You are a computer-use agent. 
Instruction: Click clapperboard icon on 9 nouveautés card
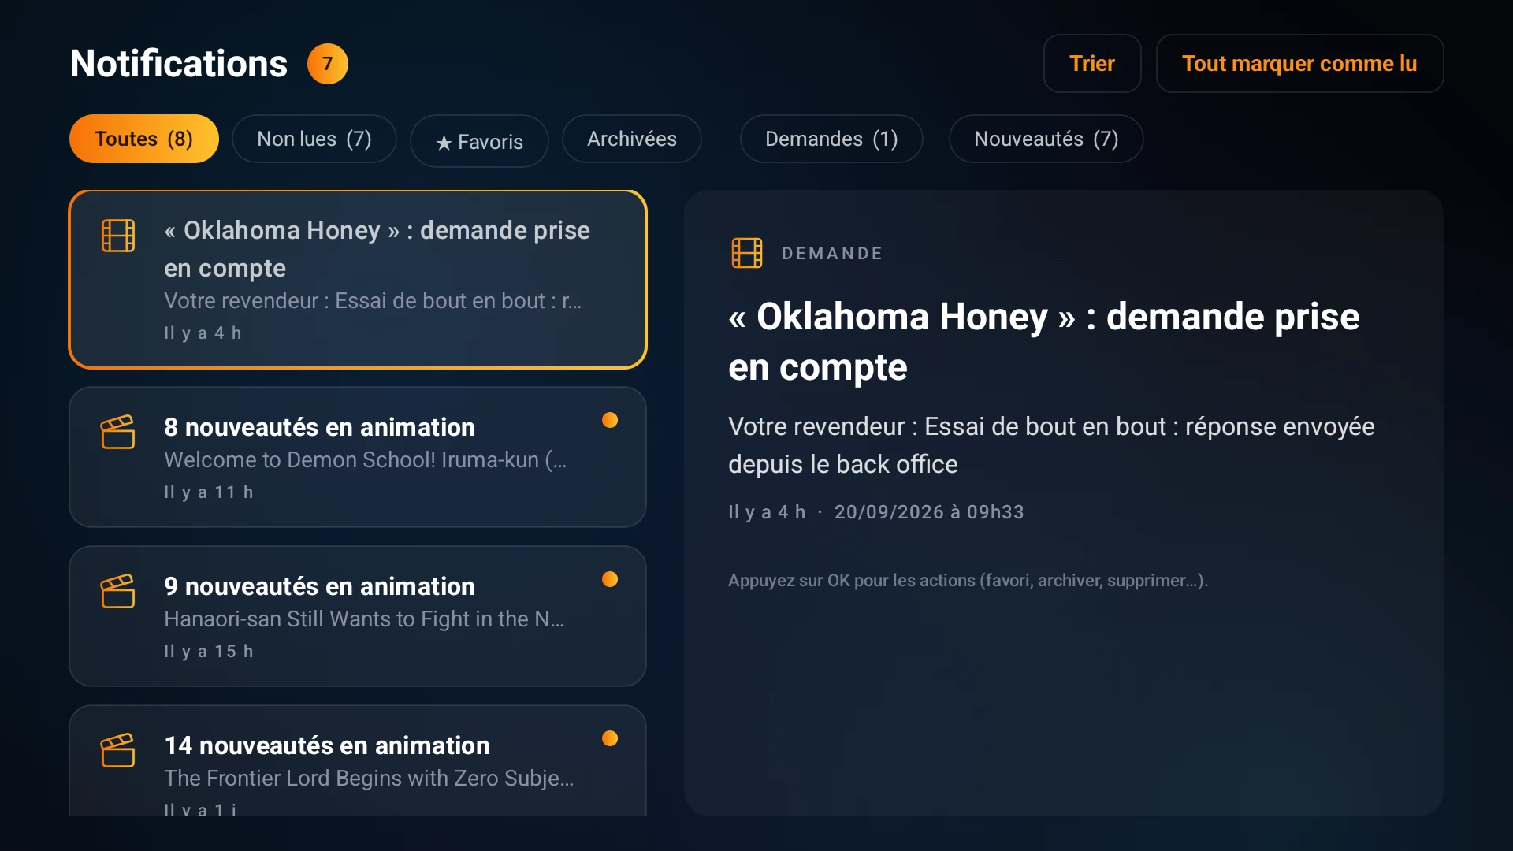(118, 591)
